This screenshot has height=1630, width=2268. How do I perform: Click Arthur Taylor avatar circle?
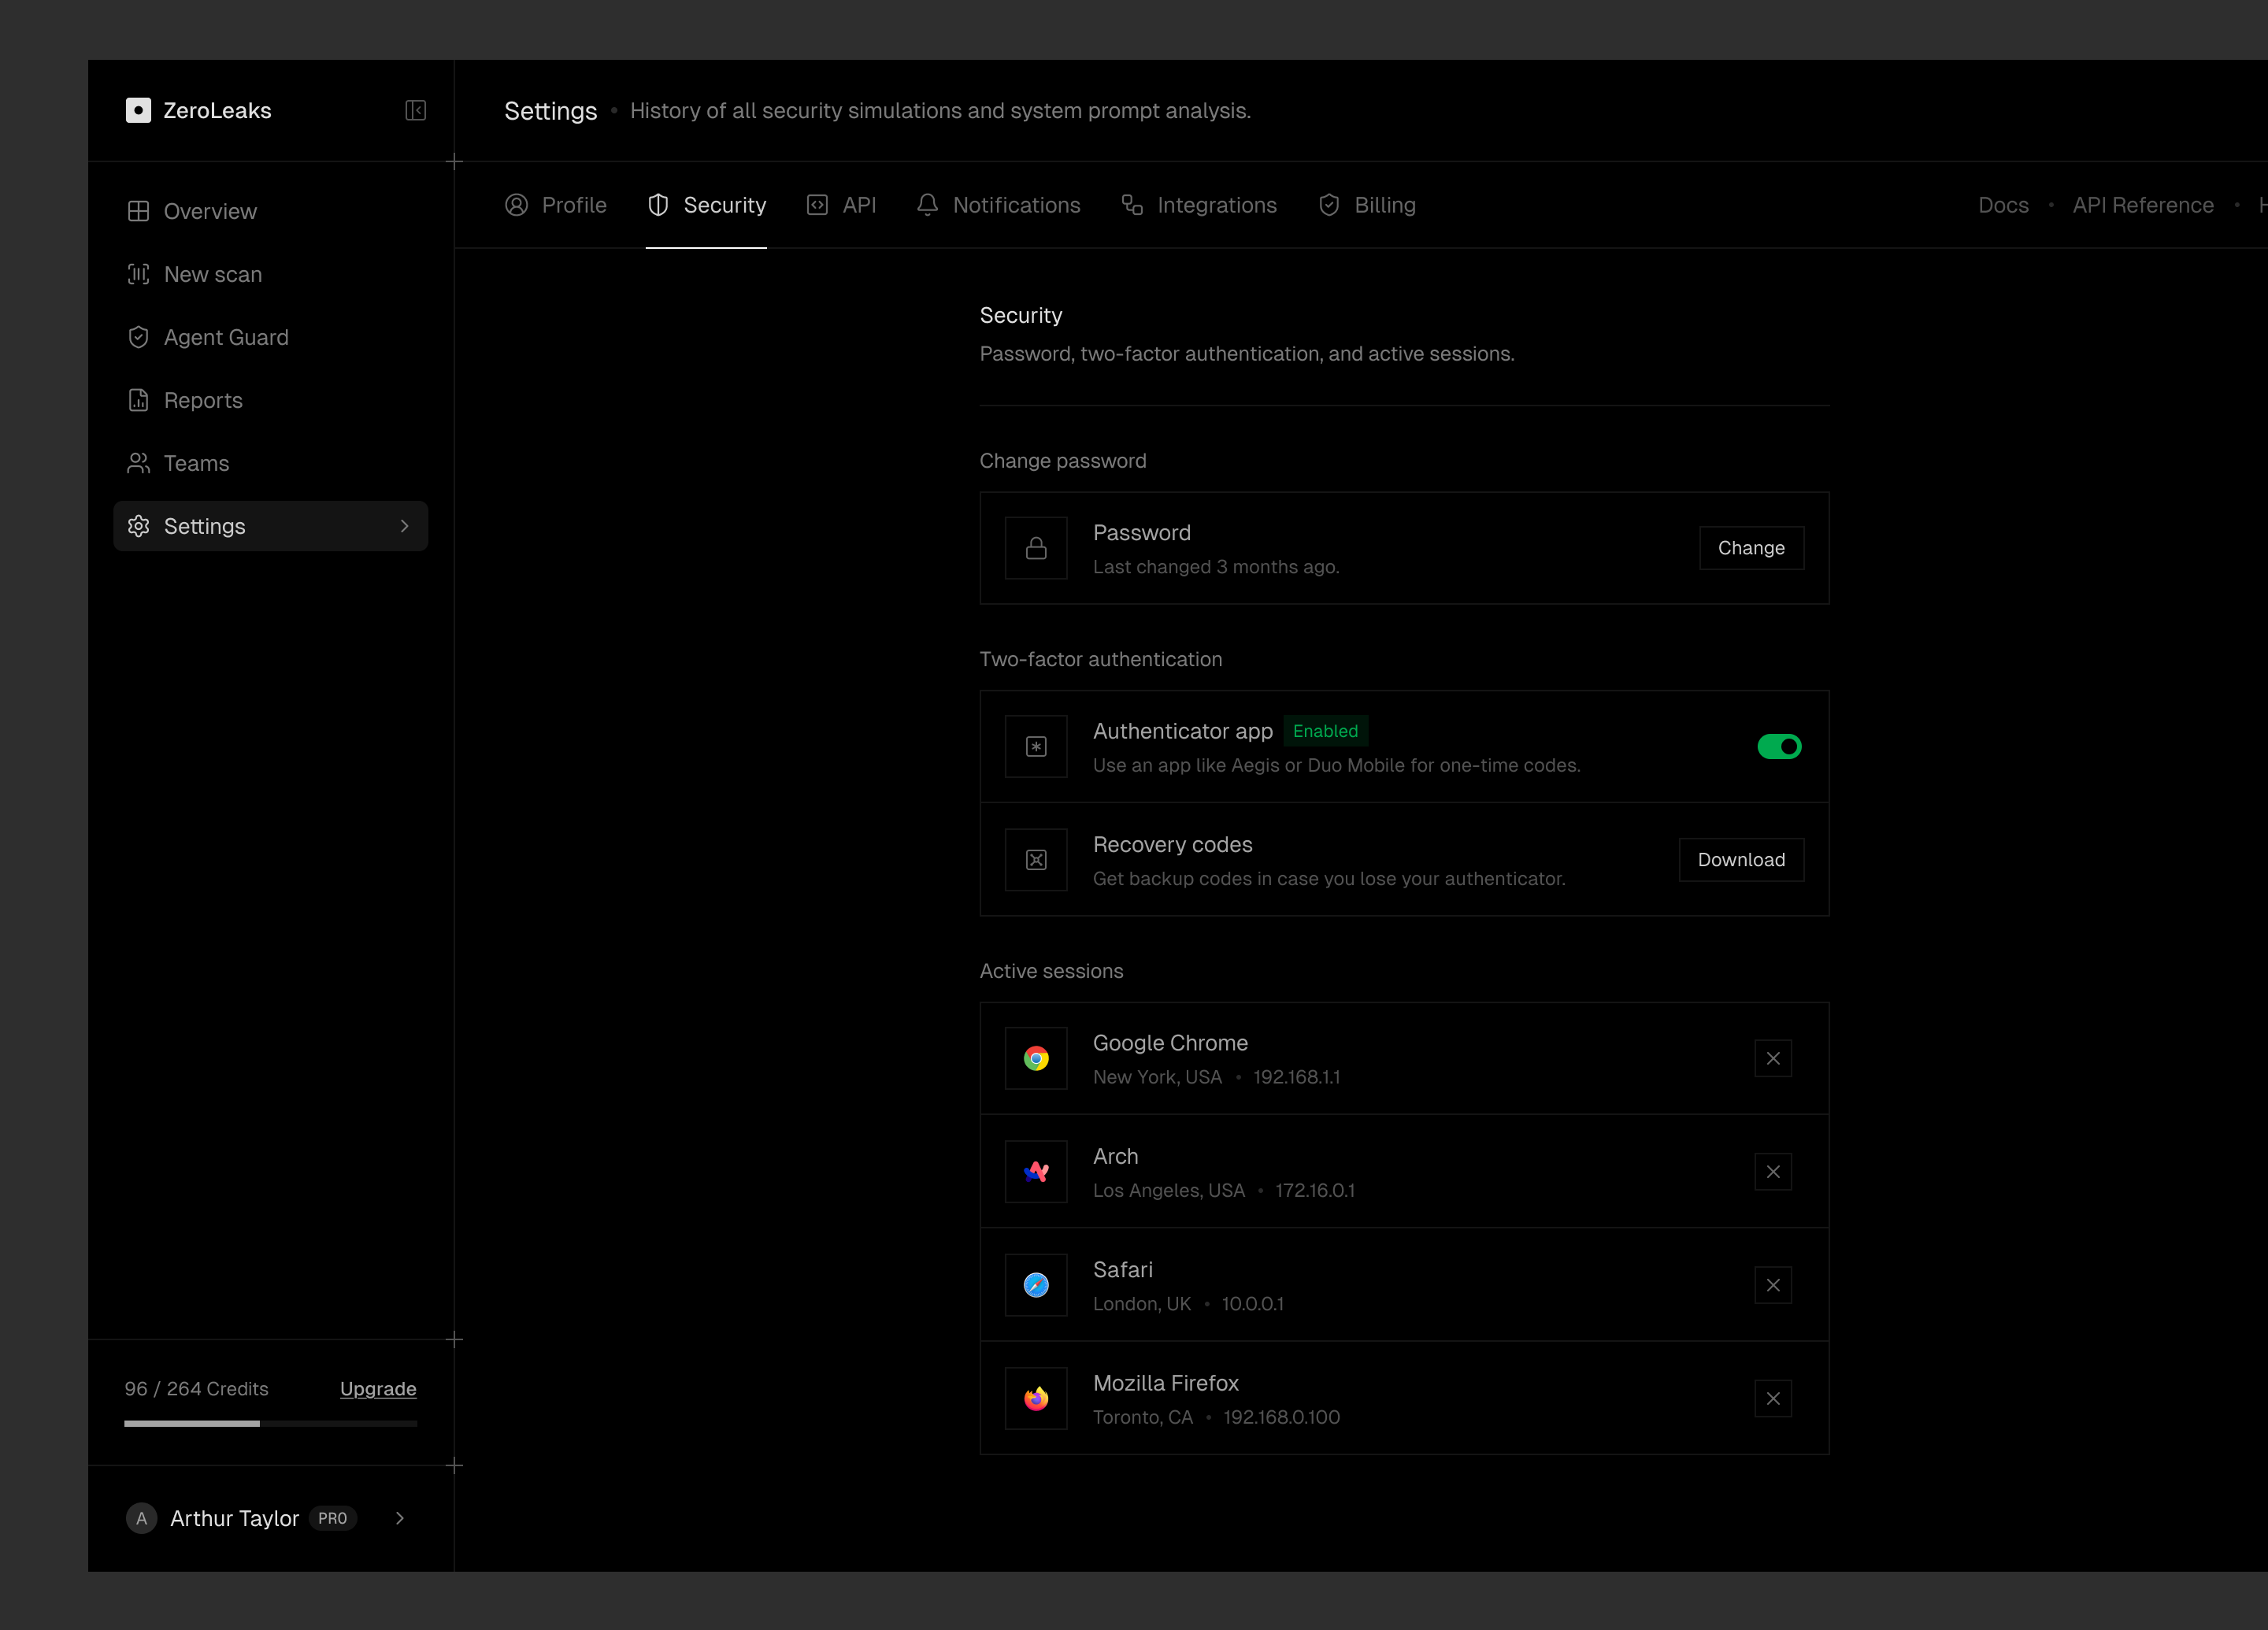tap(141, 1518)
